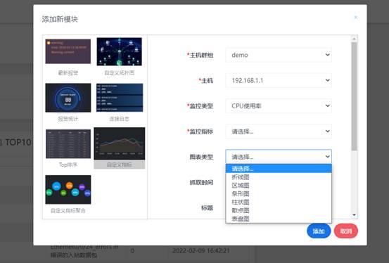Click the blue 添加 button
This screenshot has width=389, height=263.
(x=319, y=231)
